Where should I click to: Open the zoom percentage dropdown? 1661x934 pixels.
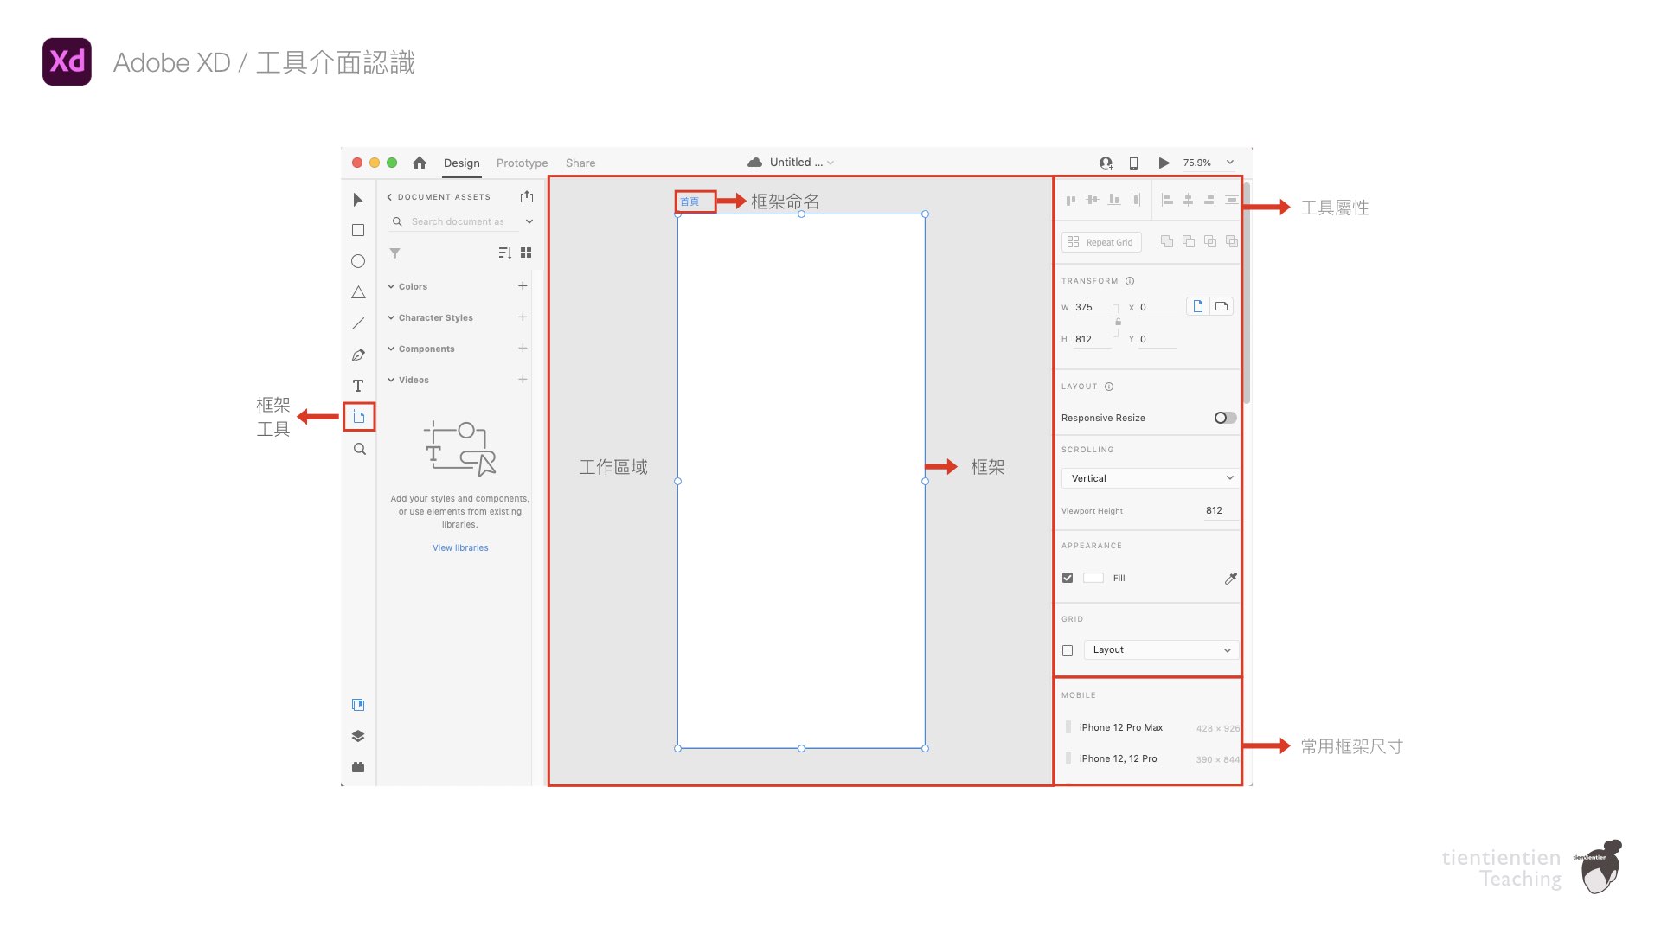1229,163
